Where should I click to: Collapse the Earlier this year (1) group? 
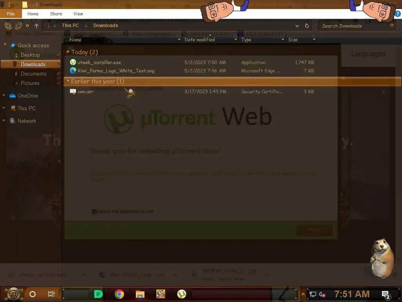(68, 81)
